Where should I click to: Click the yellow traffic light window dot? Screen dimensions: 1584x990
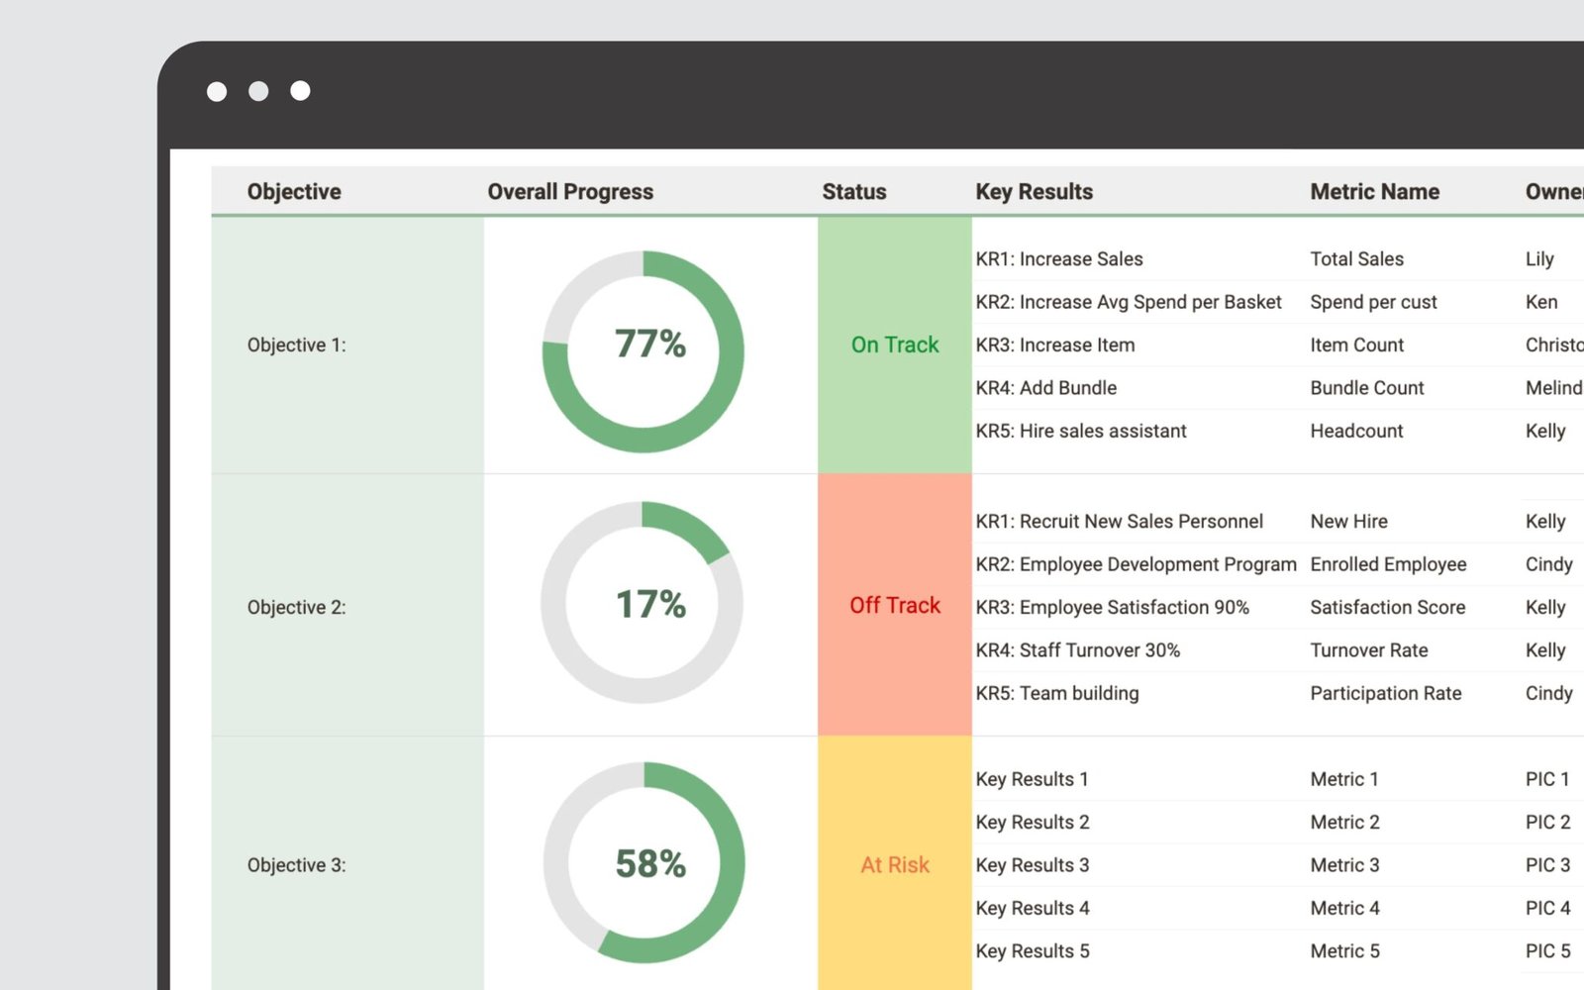pos(258,91)
